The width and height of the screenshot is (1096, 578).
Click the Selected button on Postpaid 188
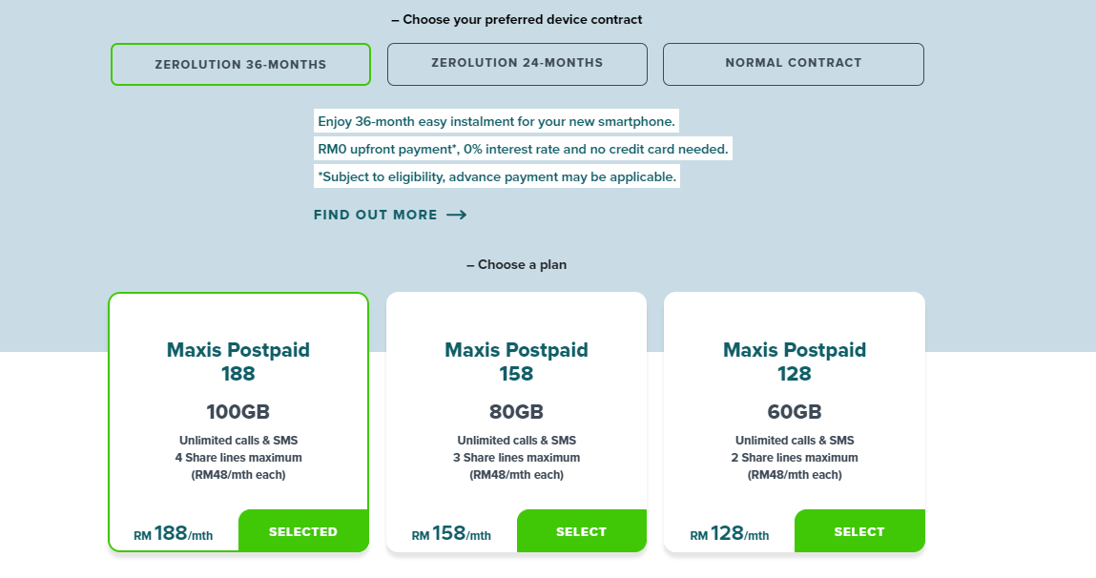click(x=303, y=531)
